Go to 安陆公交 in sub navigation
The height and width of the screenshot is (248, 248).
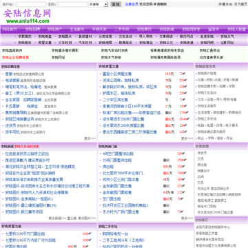pos(166,43)
